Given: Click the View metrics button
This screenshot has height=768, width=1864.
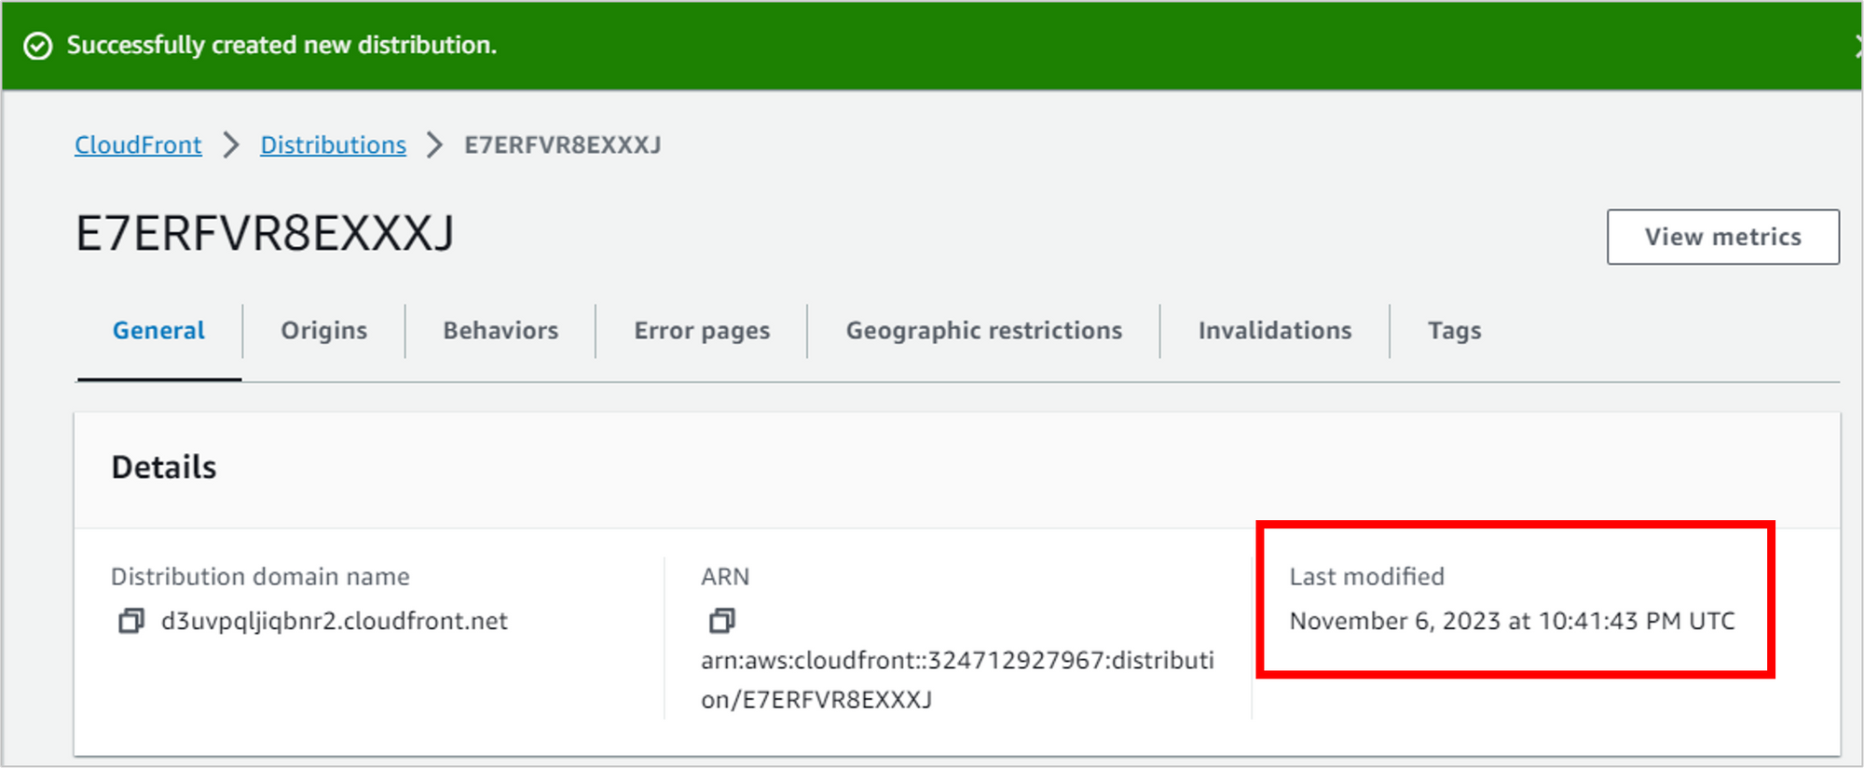Looking at the screenshot, I should (1722, 237).
